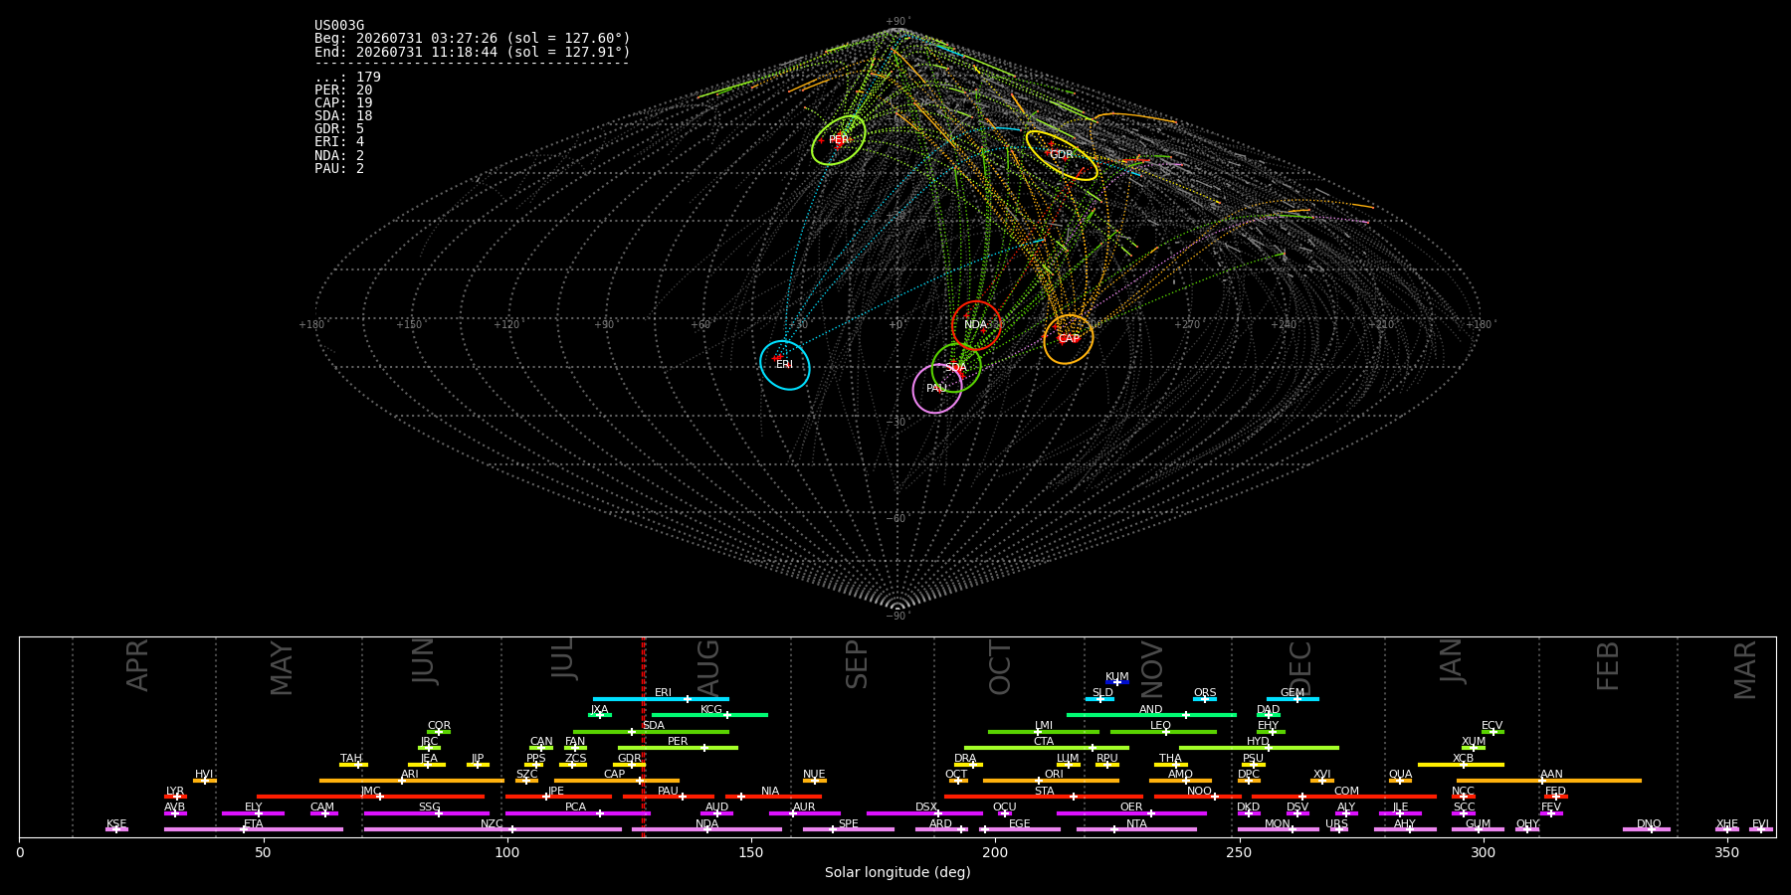Screen dimensions: 1791x895
Task: Click the ETA shower bar in May
Action: pos(254,829)
